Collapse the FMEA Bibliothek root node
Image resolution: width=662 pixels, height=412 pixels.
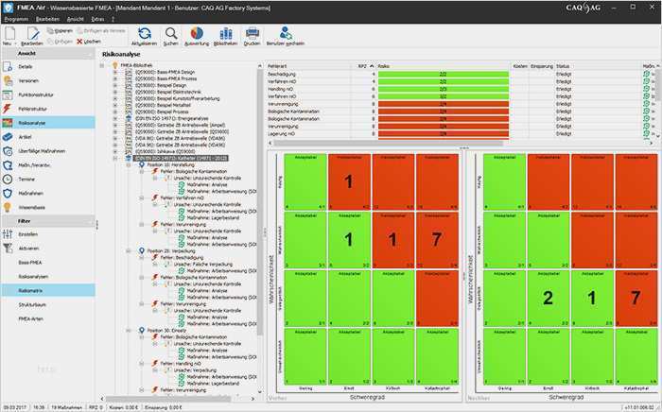102,65
